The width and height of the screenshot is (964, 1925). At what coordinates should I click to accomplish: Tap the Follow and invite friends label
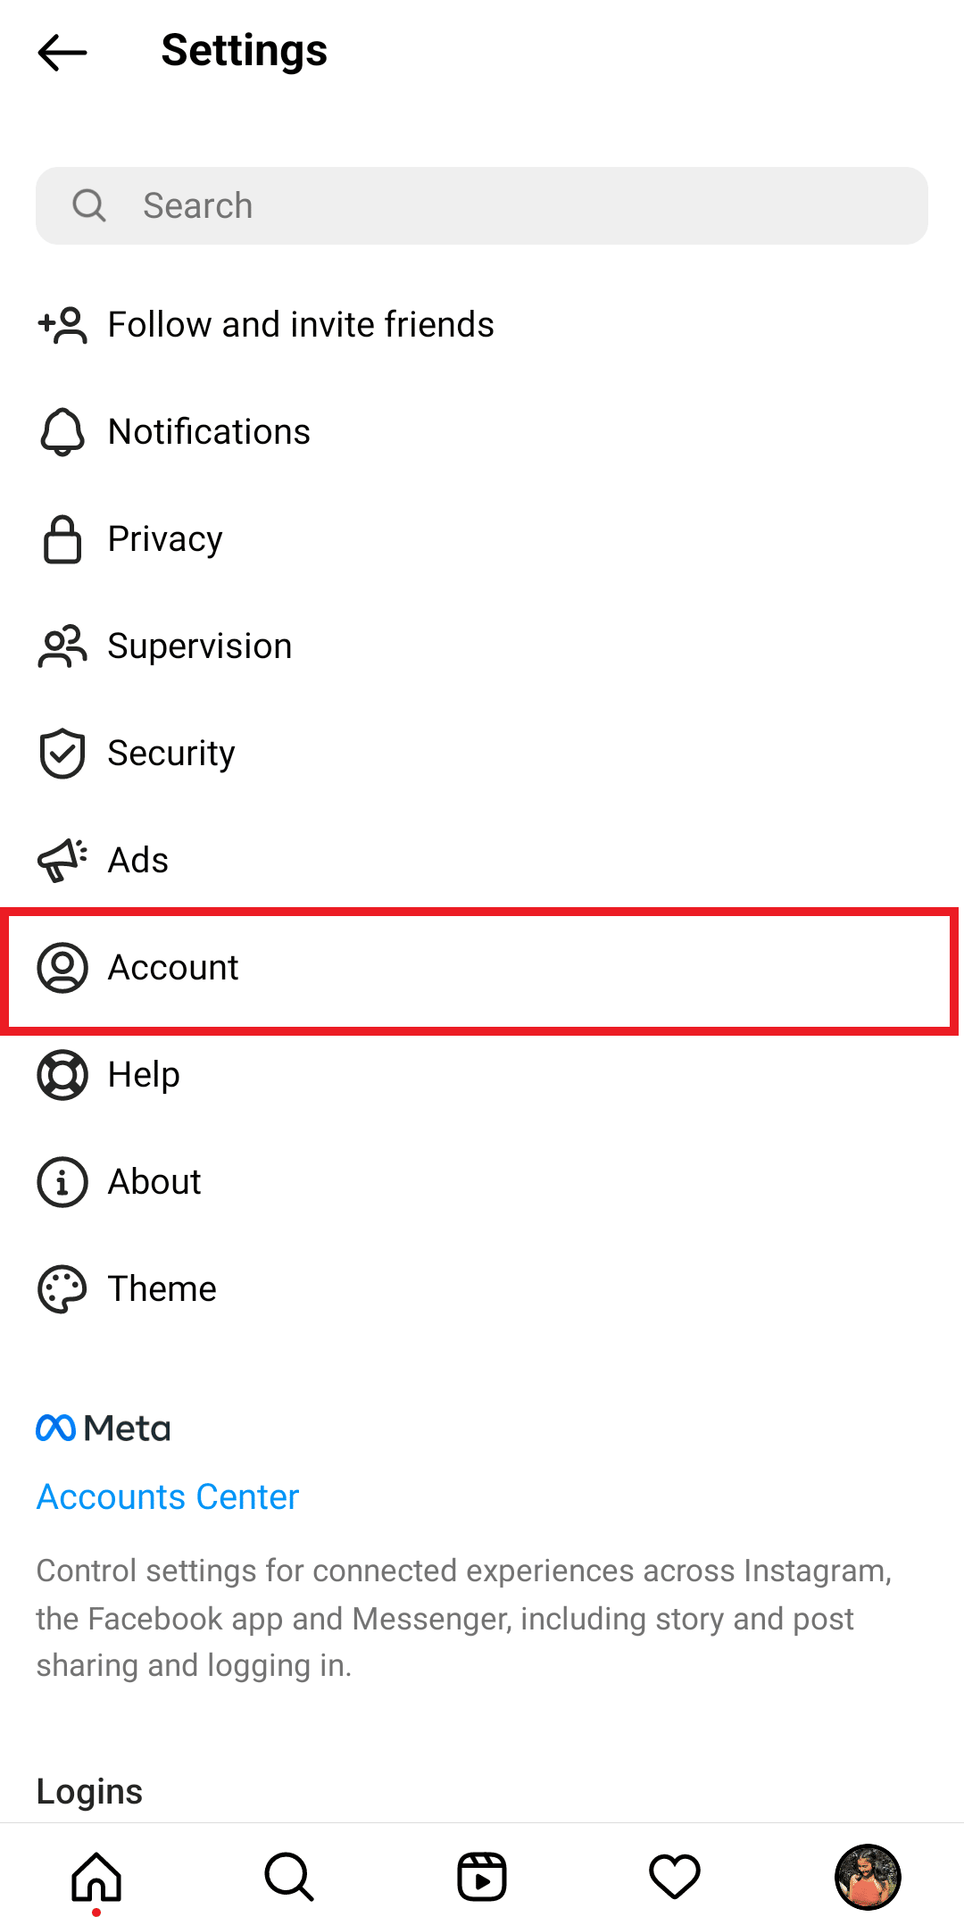[x=301, y=325]
